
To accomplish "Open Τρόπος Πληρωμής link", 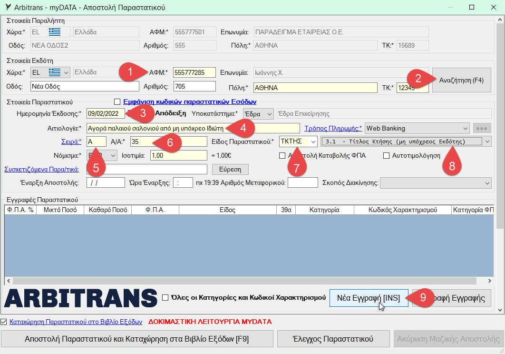I will (333, 129).
